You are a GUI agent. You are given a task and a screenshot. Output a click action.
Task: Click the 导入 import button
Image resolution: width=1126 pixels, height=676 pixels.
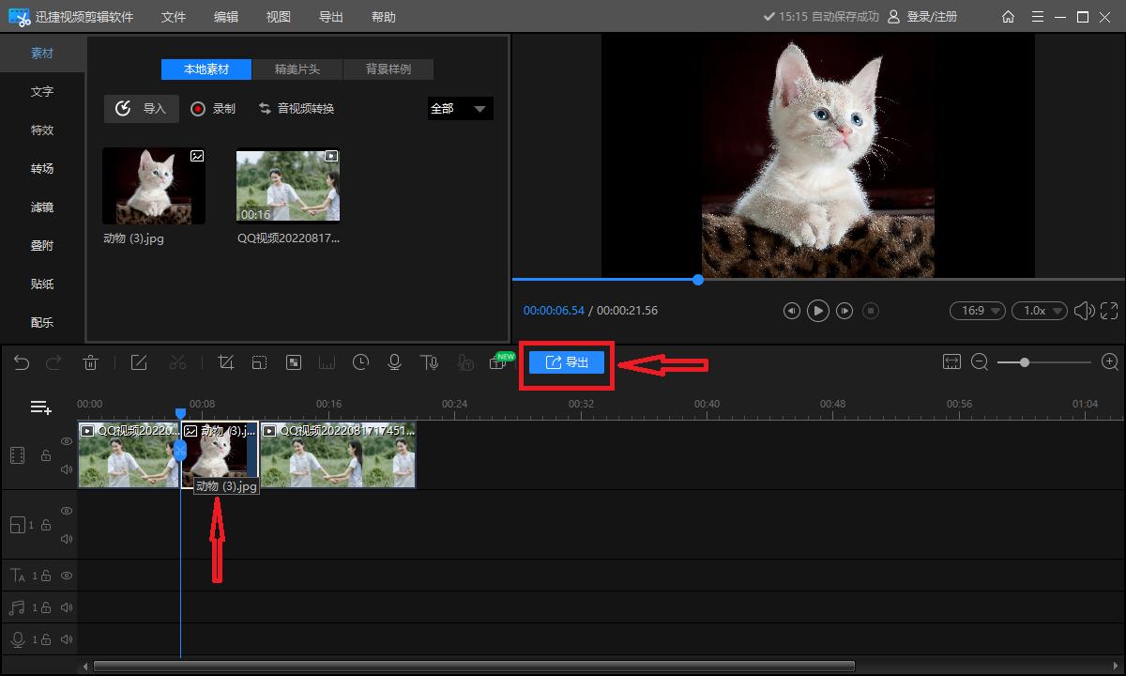141,109
